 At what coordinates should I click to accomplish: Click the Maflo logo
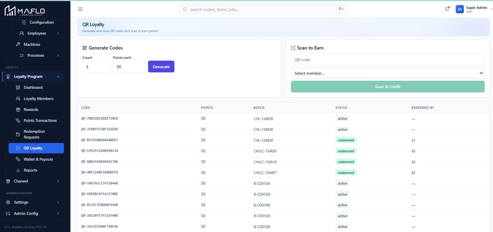[x=25, y=11]
